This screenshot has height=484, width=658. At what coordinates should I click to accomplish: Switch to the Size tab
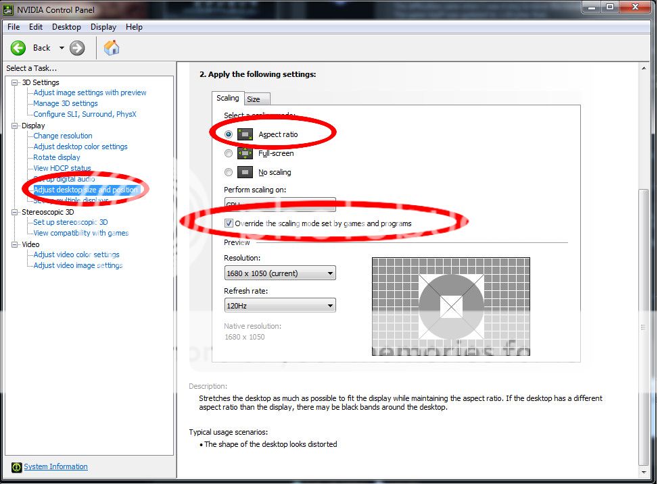pos(254,99)
